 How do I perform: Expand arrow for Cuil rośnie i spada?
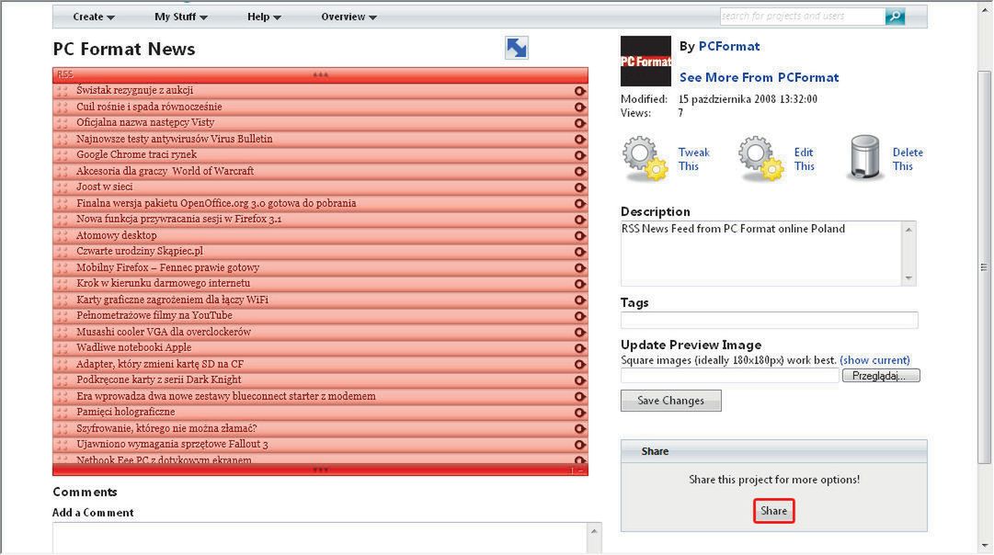pyautogui.click(x=579, y=108)
